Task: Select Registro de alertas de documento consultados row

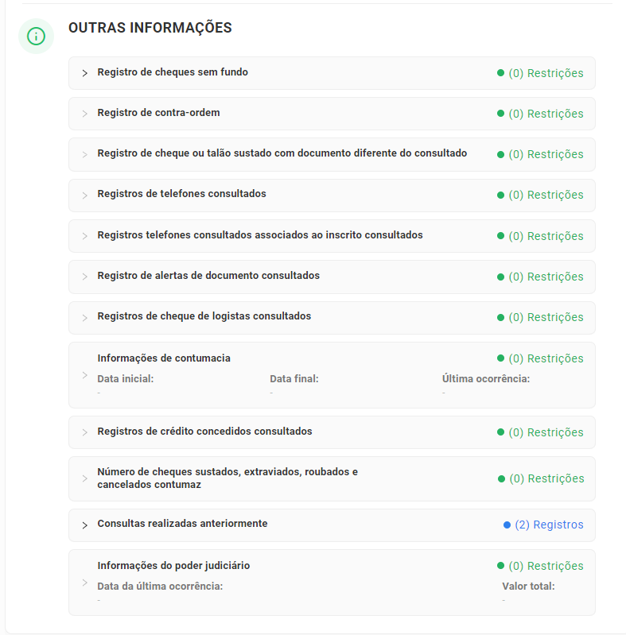Action: [x=208, y=276]
